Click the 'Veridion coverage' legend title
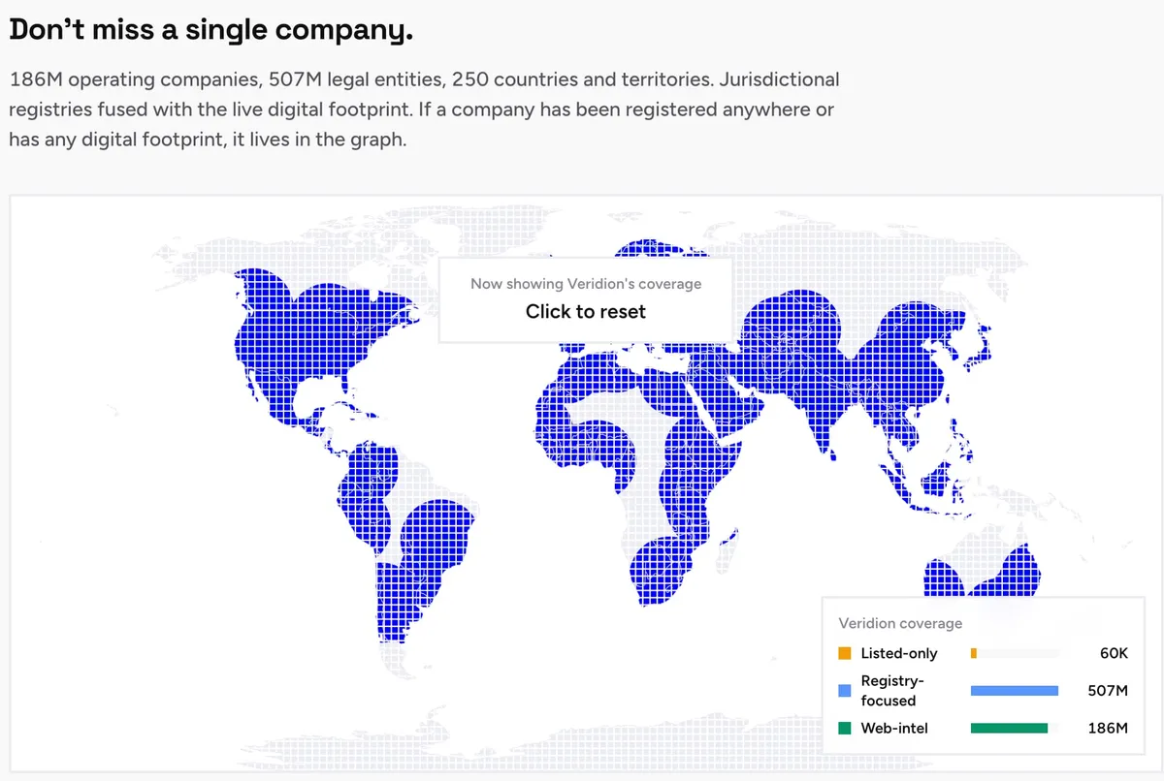 900,623
